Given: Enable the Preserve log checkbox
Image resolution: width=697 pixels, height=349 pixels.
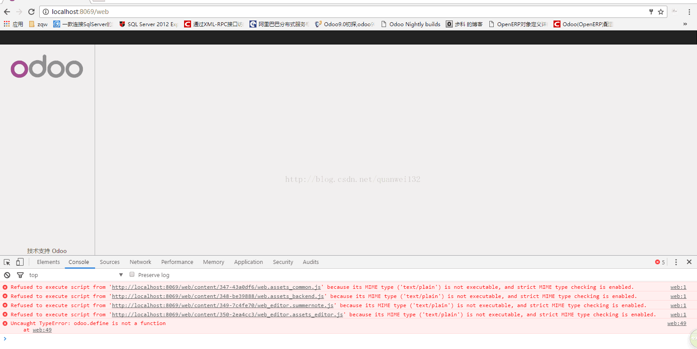Looking at the screenshot, I should tap(132, 275).
